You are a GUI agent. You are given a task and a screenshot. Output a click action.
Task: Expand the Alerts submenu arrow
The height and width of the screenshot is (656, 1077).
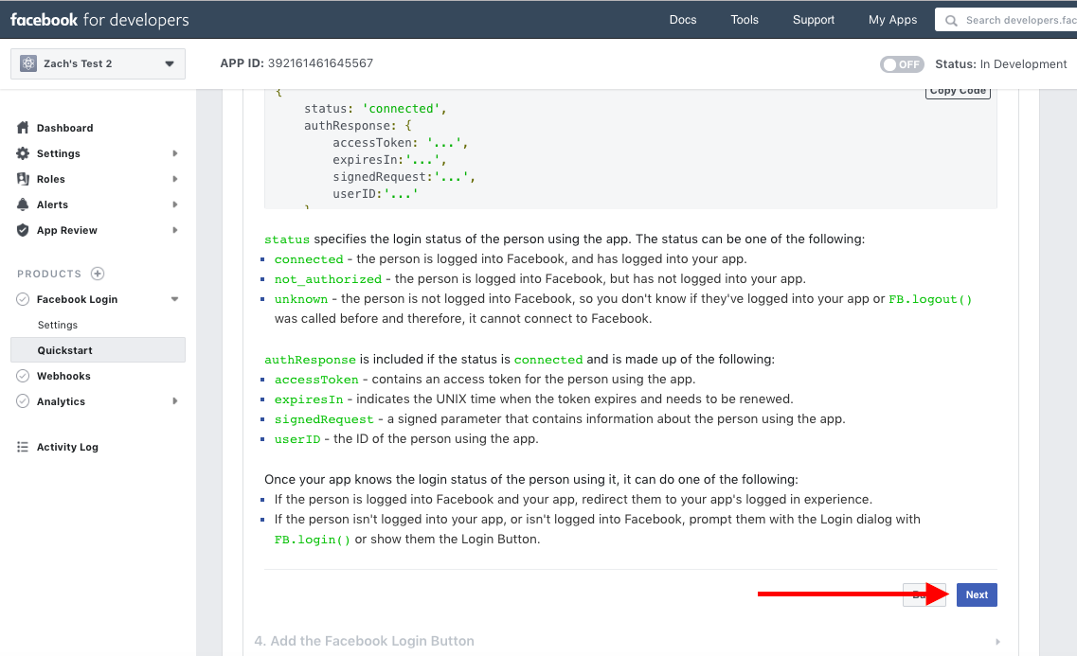175,204
